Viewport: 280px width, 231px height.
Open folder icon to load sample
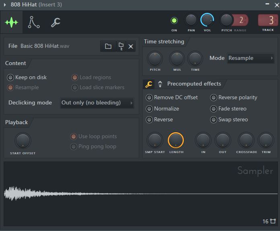(108, 46)
